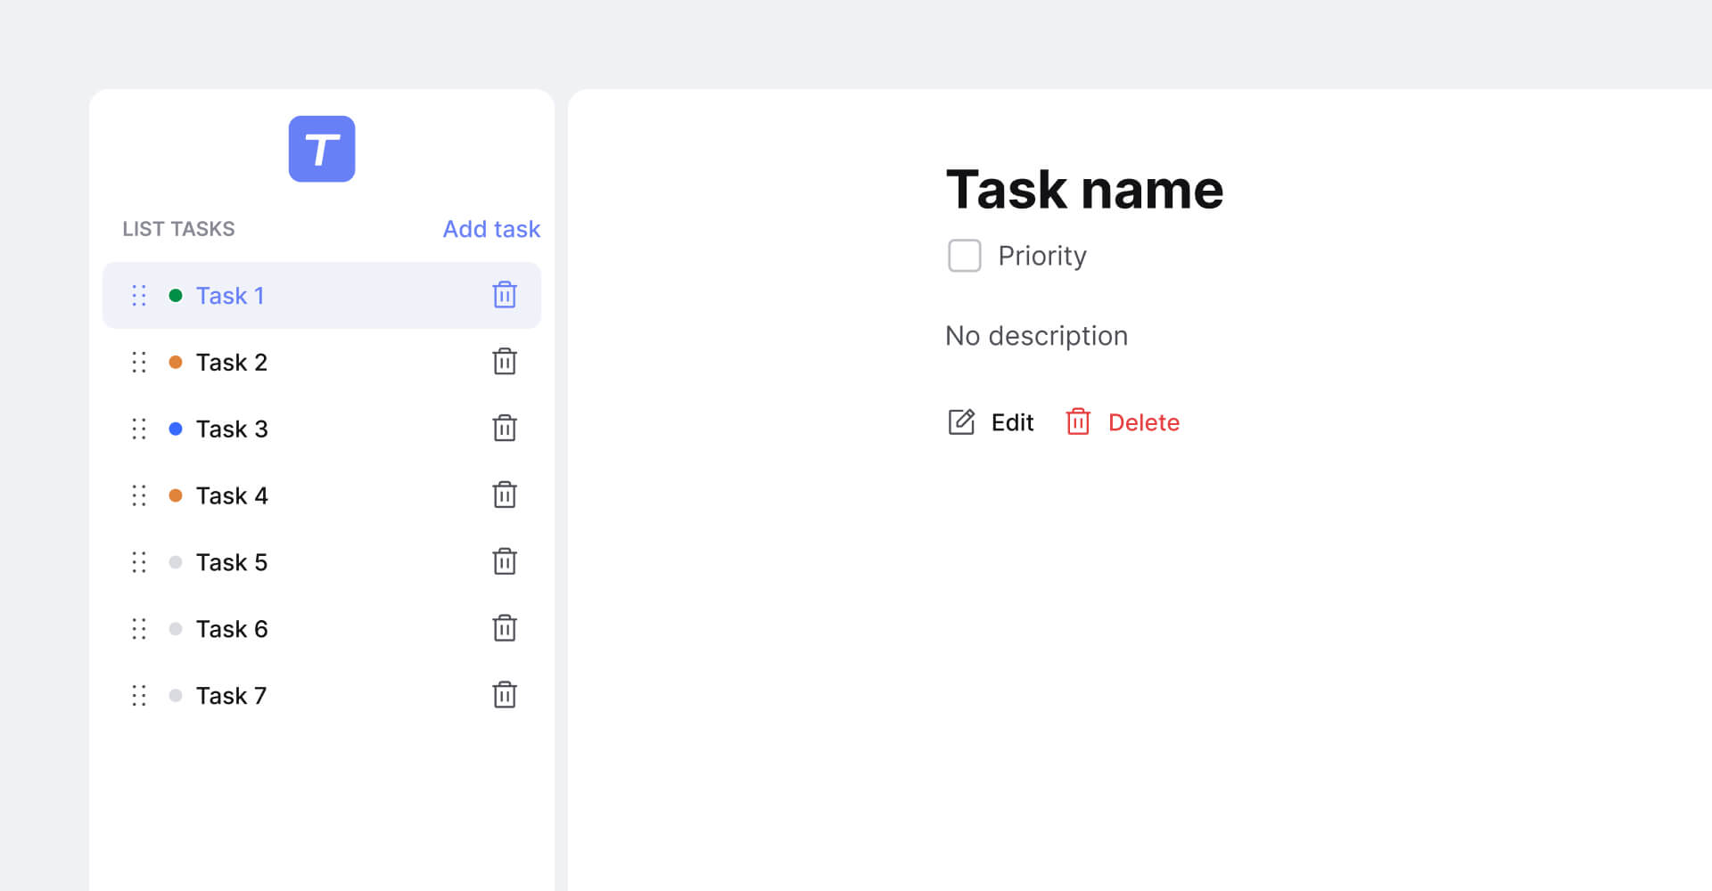Click the edit pencil icon next to Edit
Screen dimensions: 1712x891
pyautogui.click(x=960, y=422)
